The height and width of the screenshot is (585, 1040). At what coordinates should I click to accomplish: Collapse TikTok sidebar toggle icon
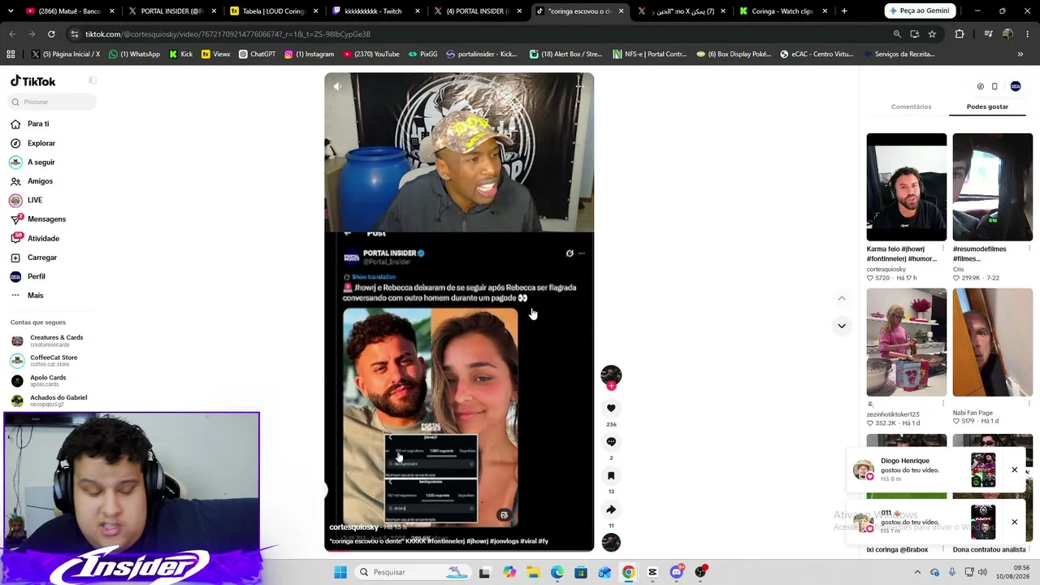93,80
